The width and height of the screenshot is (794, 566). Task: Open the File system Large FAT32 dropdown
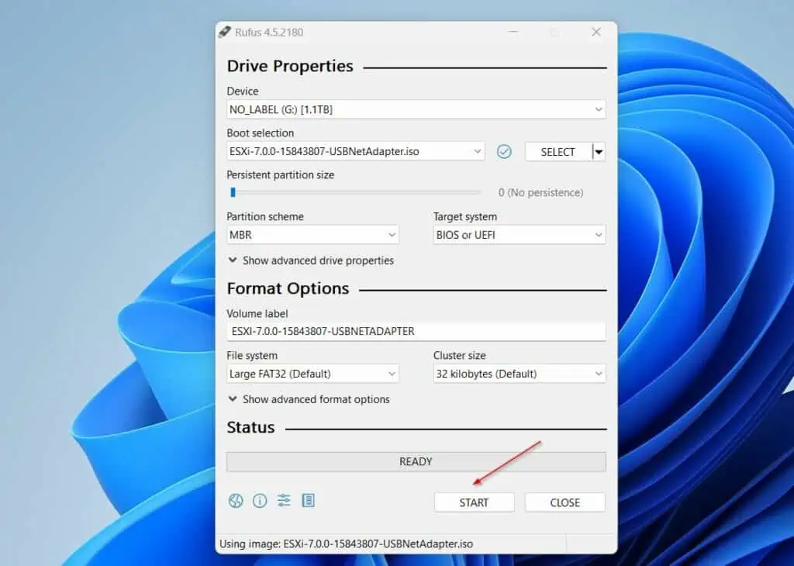click(312, 374)
